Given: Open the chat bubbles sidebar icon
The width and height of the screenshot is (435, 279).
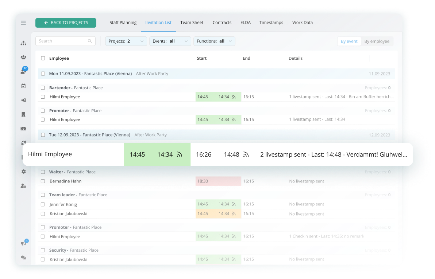Looking at the screenshot, I should point(23,258).
